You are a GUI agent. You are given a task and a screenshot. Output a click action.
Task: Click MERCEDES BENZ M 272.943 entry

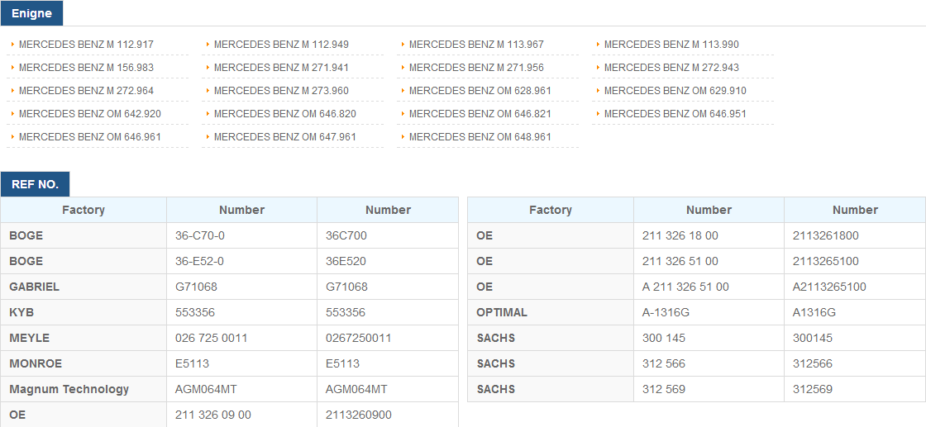[x=671, y=67]
